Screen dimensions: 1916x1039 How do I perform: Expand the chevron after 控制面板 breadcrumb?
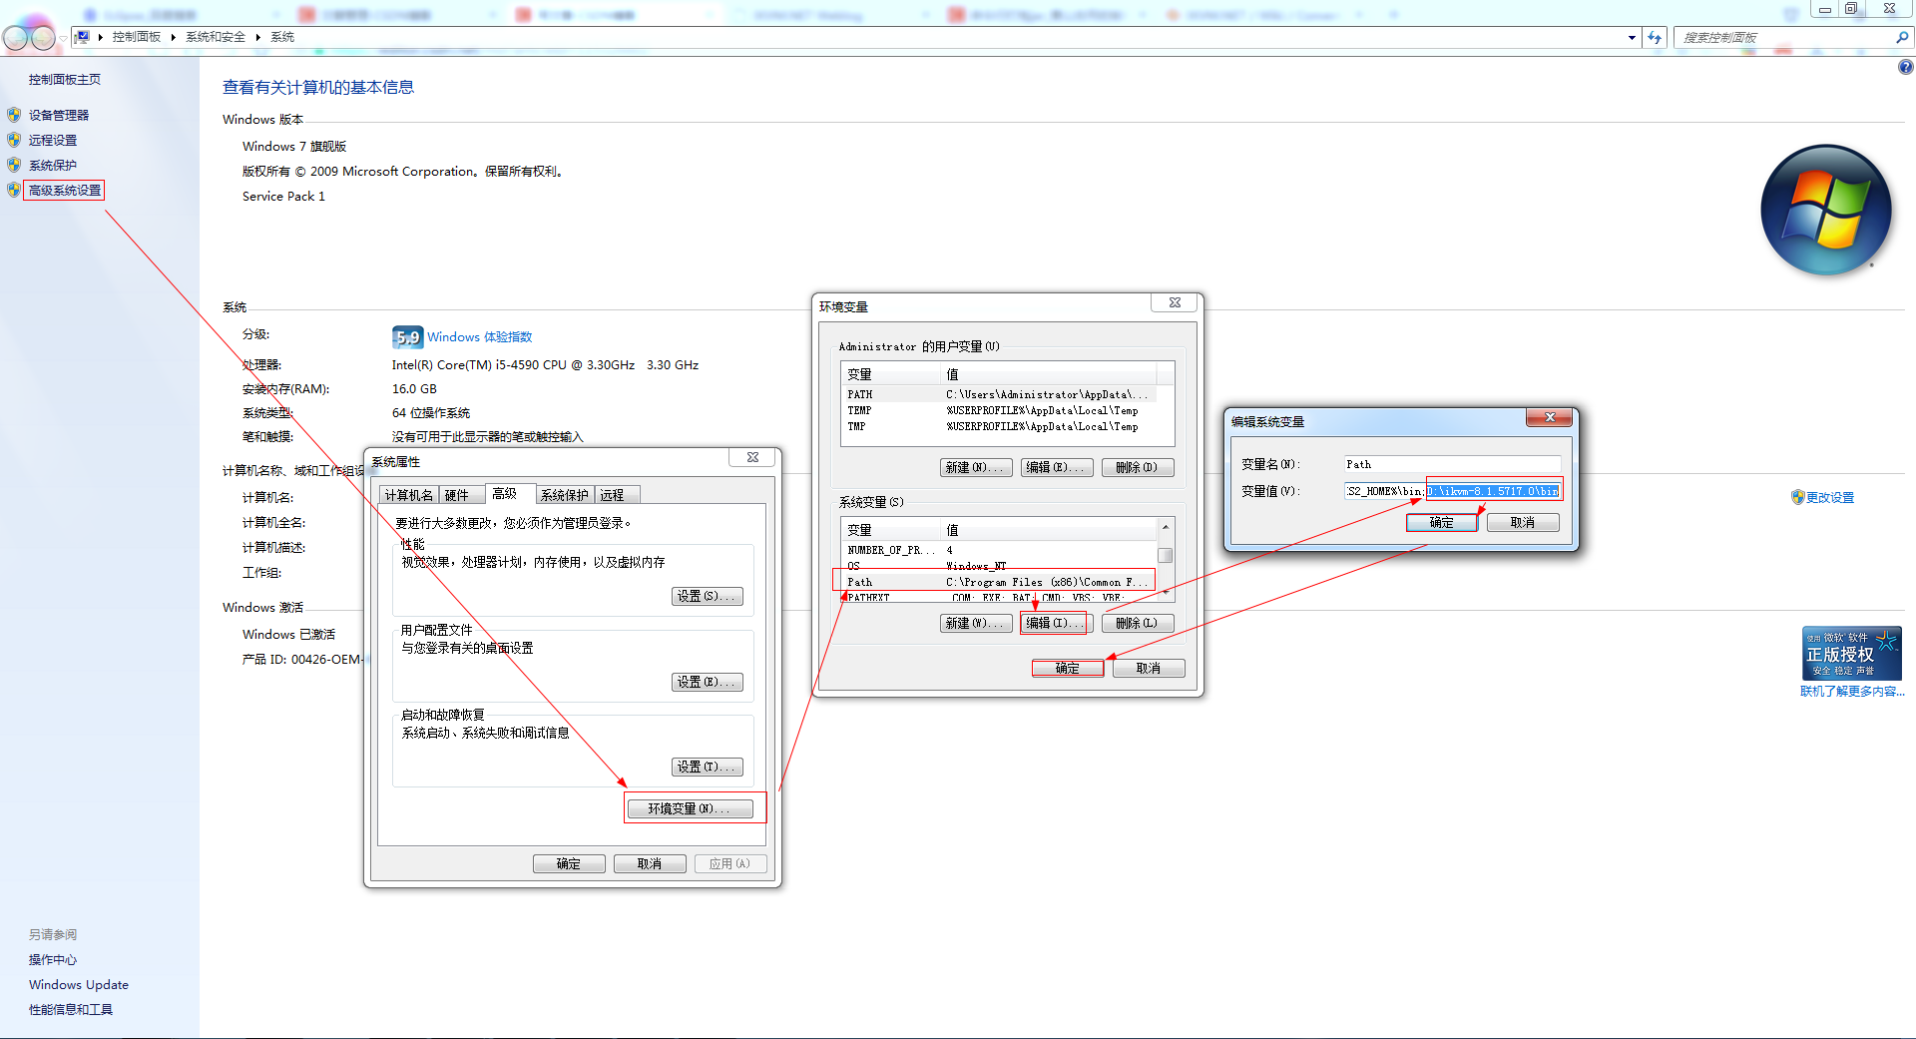(x=171, y=37)
